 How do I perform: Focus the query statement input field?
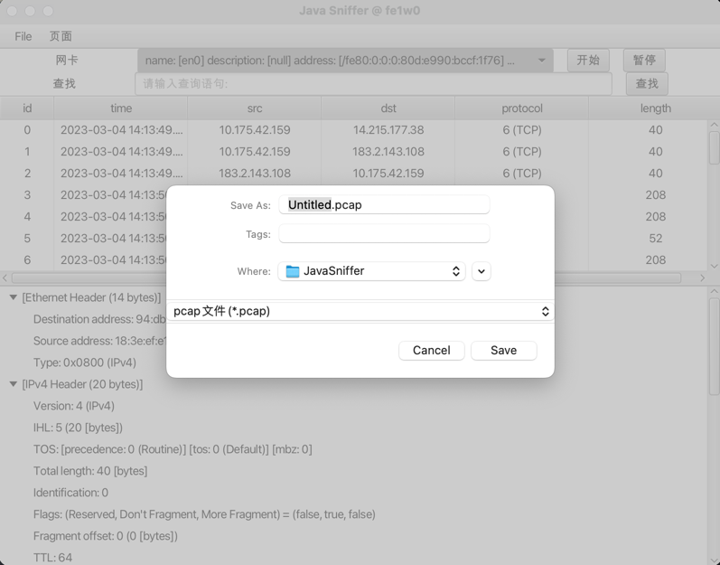click(373, 83)
